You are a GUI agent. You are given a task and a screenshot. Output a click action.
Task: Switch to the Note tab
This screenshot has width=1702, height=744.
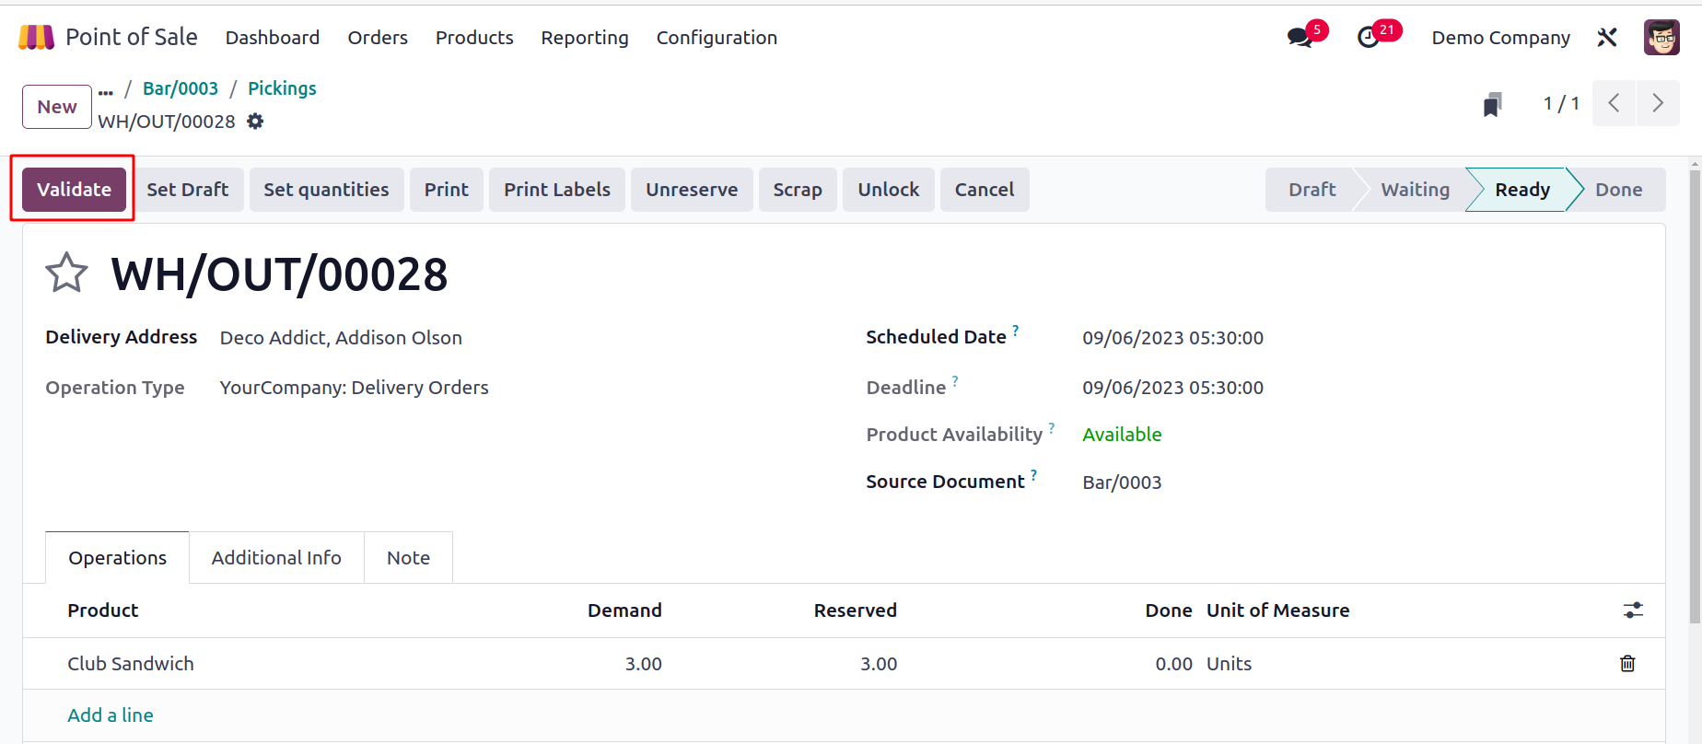click(x=408, y=558)
